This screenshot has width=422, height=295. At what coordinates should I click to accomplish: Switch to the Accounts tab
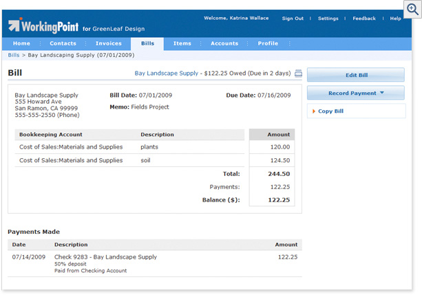224,43
